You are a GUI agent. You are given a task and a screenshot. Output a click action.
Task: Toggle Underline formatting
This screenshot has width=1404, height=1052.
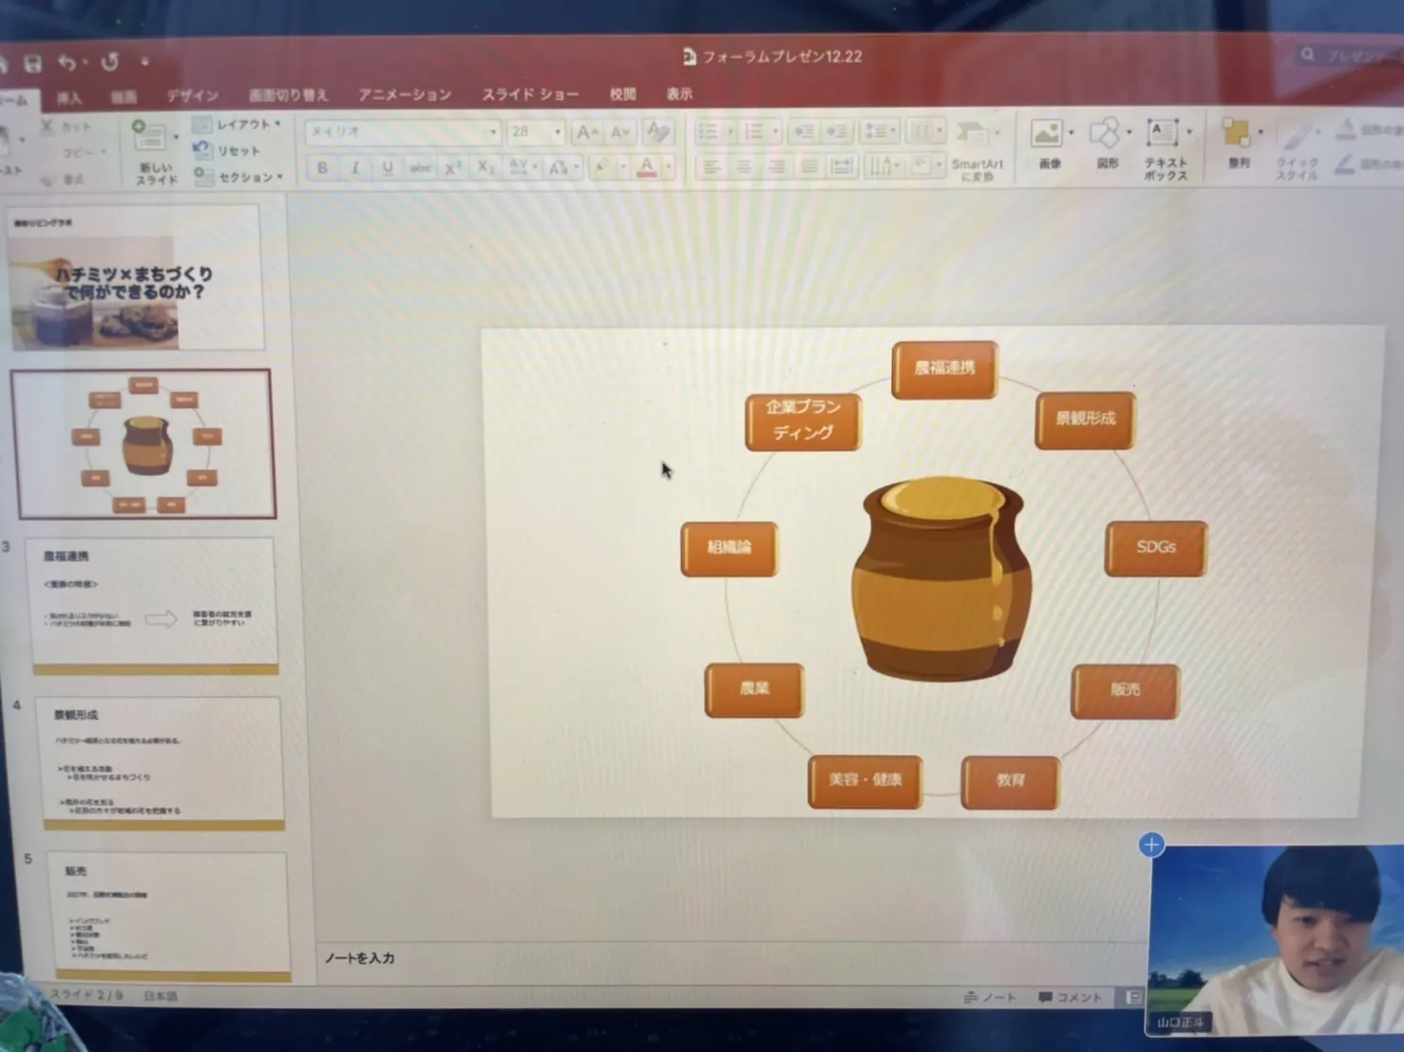388,168
